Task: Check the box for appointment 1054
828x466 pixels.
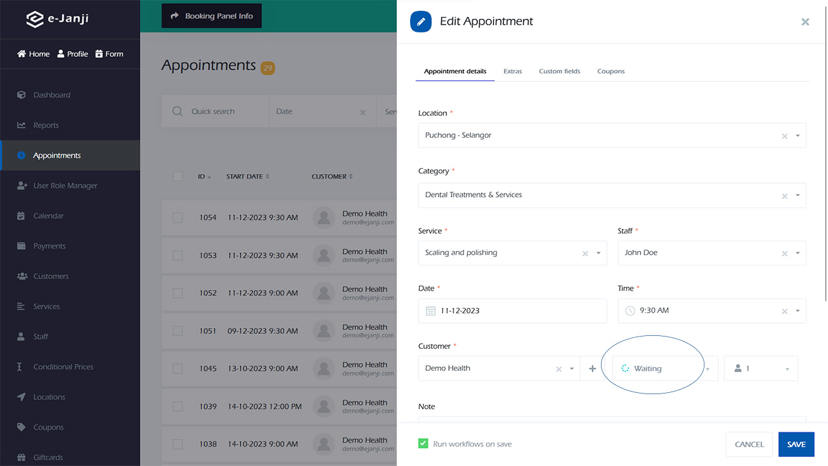Action: (178, 218)
